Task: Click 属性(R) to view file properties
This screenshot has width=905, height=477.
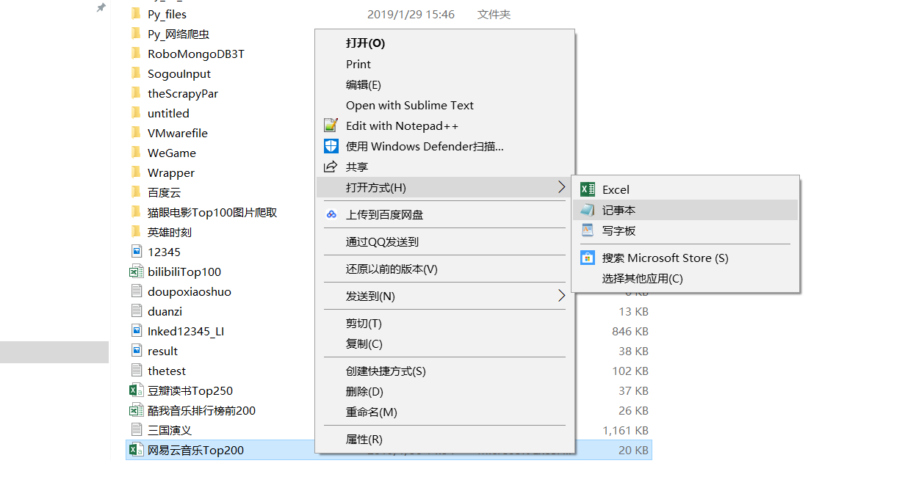Action: tap(363, 439)
